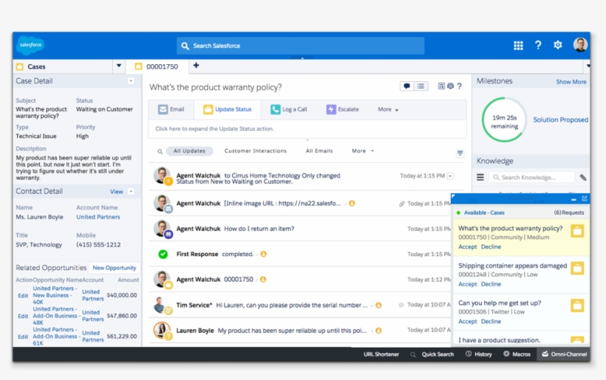The width and height of the screenshot is (606, 380).
Task: Open the Knowledge hamburger menu icon
Action: pos(480,178)
